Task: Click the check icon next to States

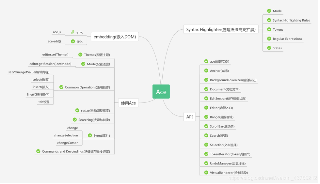Action: tap(269, 48)
